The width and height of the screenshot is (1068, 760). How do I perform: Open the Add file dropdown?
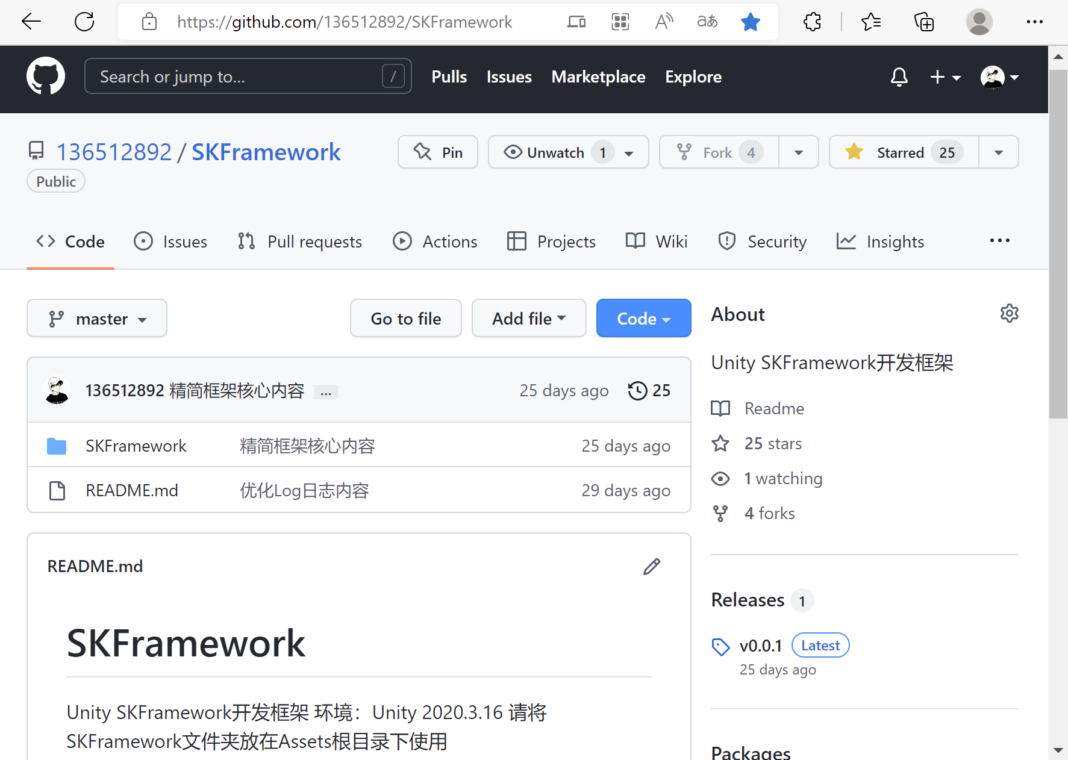(x=529, y=318)
